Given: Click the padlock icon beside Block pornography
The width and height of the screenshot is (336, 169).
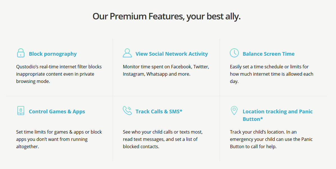Looking at the screenshot, I should (21, 53).
